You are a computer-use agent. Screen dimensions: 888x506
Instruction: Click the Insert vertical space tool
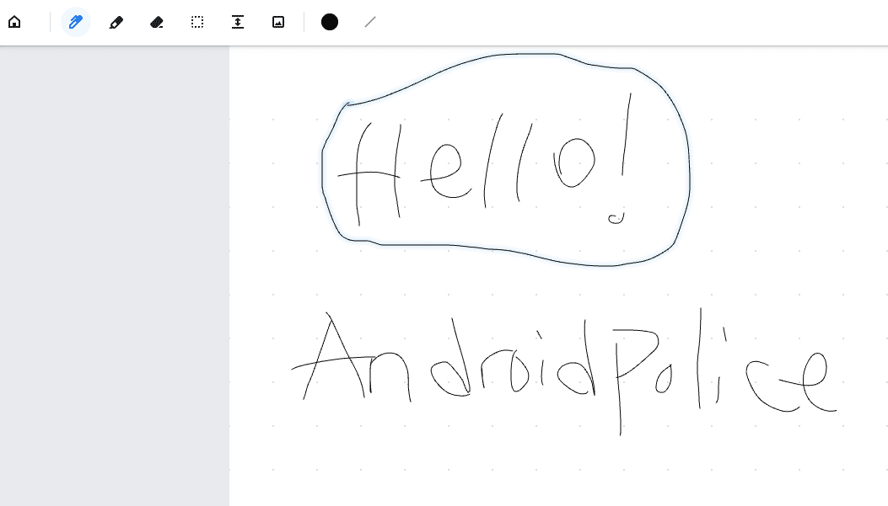click(238, 22)
